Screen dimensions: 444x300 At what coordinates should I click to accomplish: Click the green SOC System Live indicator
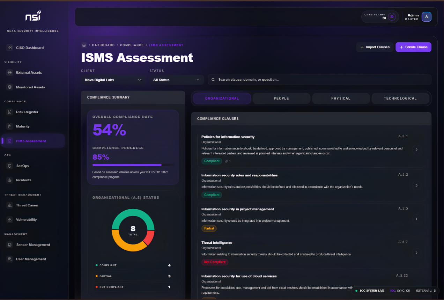pos(356,291)
